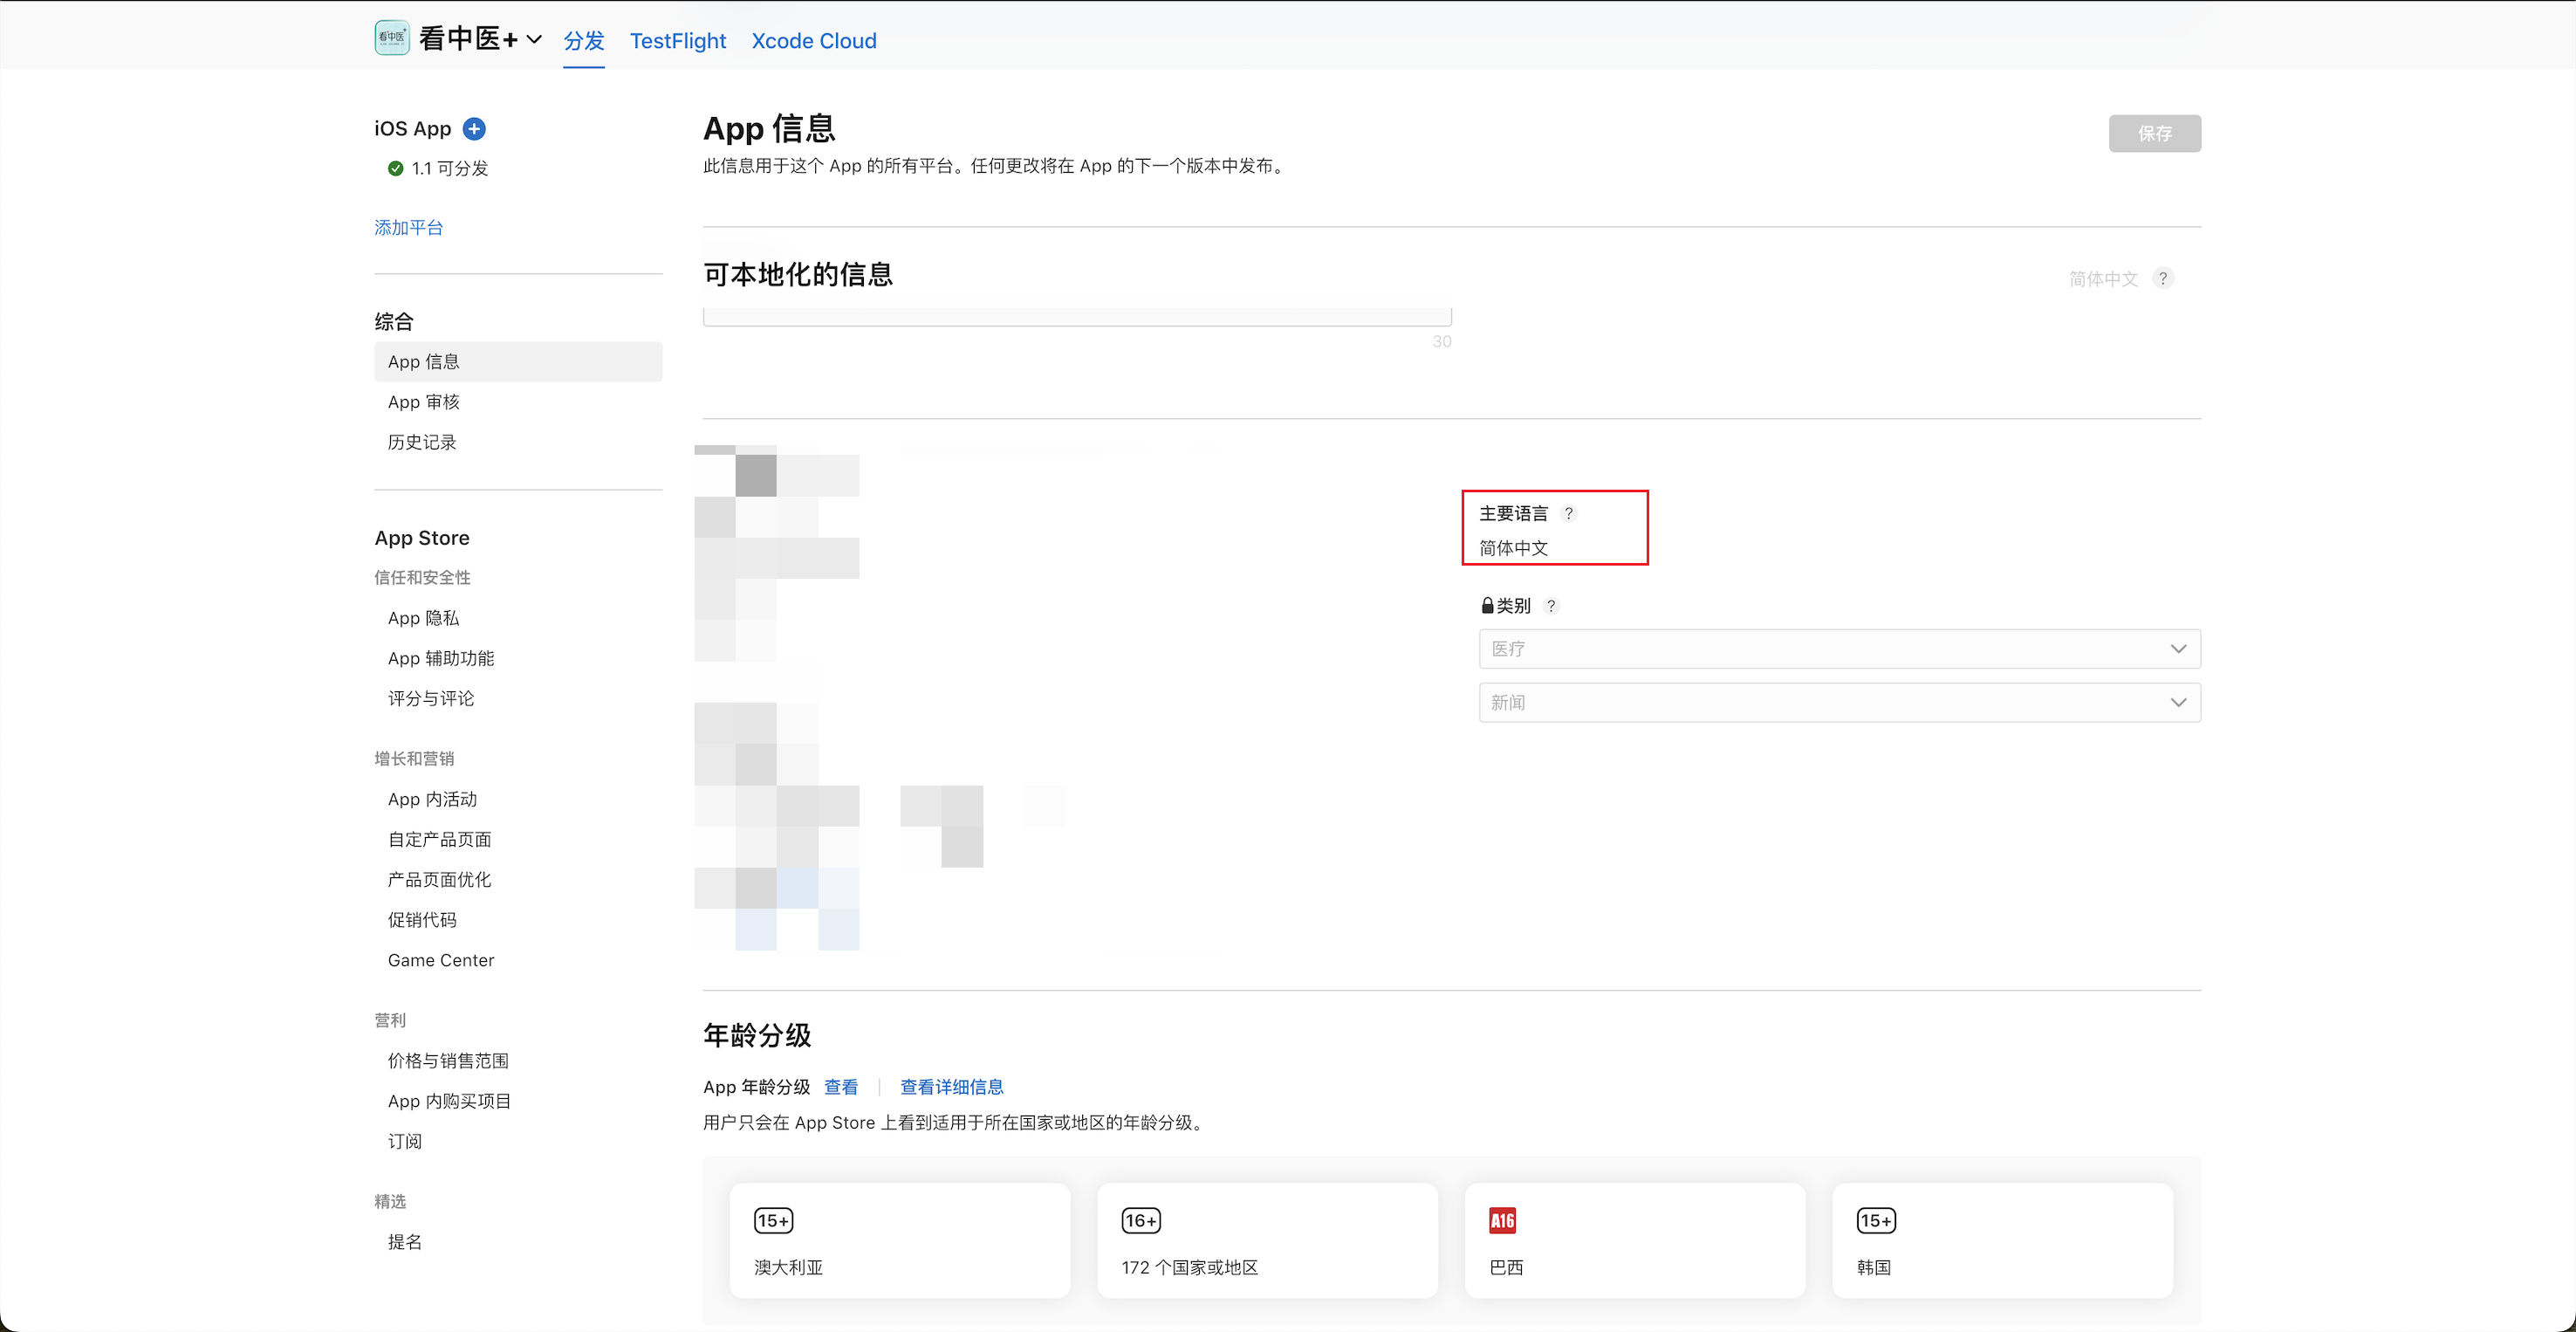This screenshot has height=1332, width=2576.
Task: Open the 查看详细信息 link
Action: click(951, 1087)
